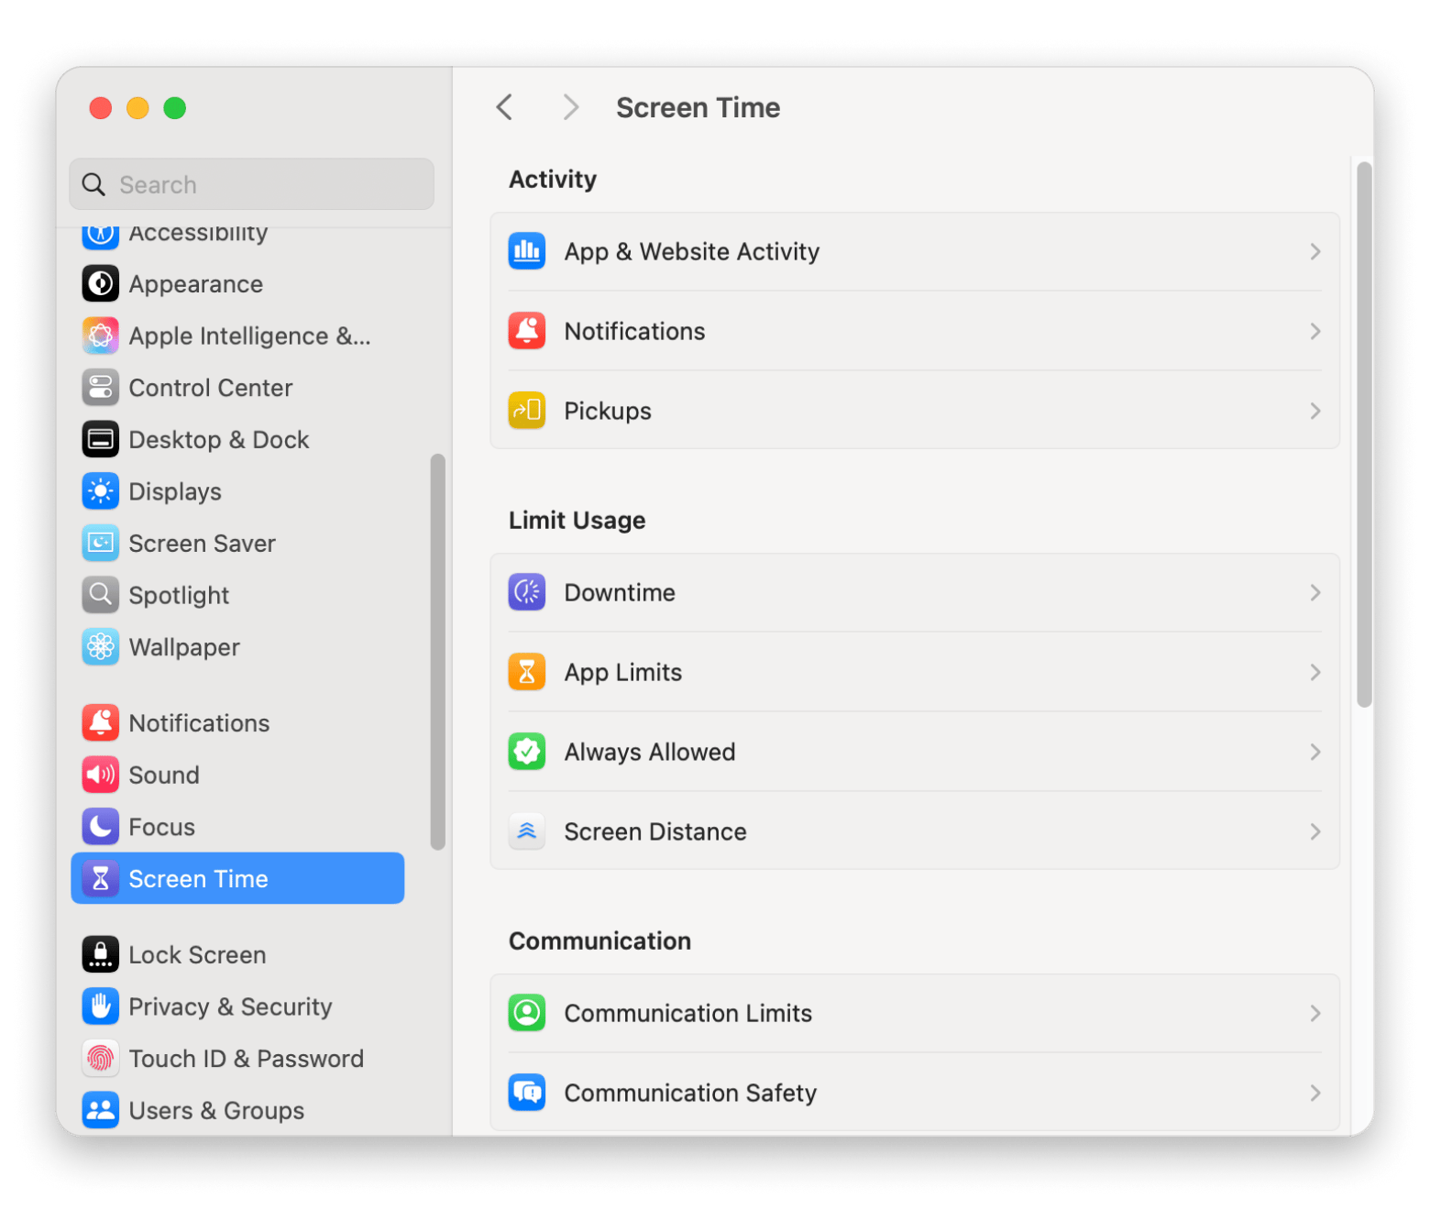
Task: Open Control Center icon in sidebar
Action: tap(101, 388)
